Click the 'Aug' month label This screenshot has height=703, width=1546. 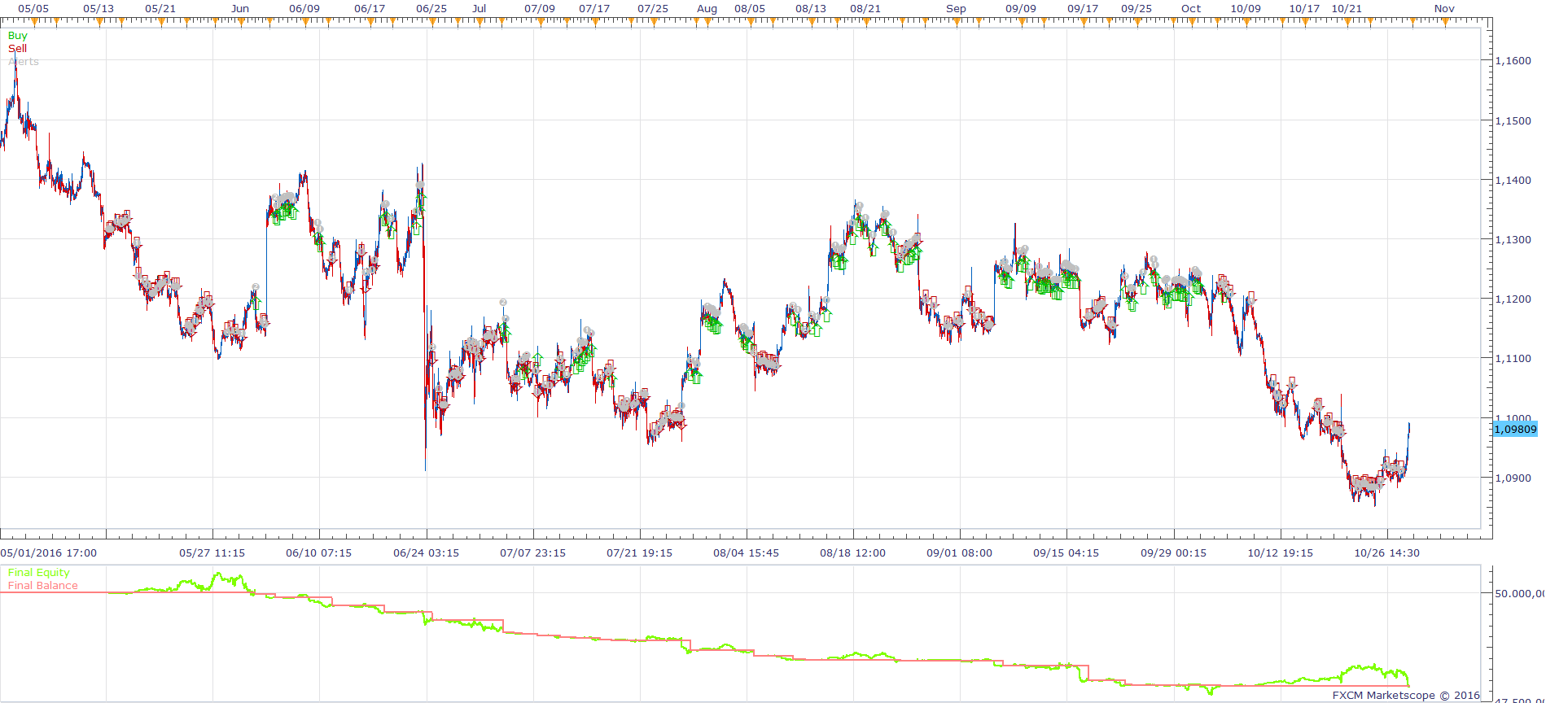pyautogui.click(x=707, y=9)
